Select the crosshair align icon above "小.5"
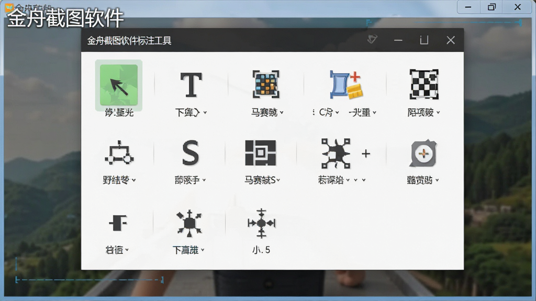The image size is (536, 301). pyautogui.click(x=262, y=223)
